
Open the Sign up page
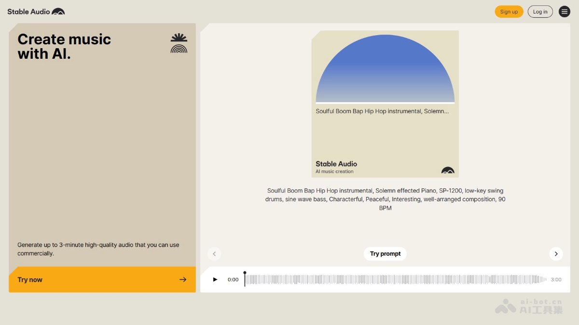point(509,12)
